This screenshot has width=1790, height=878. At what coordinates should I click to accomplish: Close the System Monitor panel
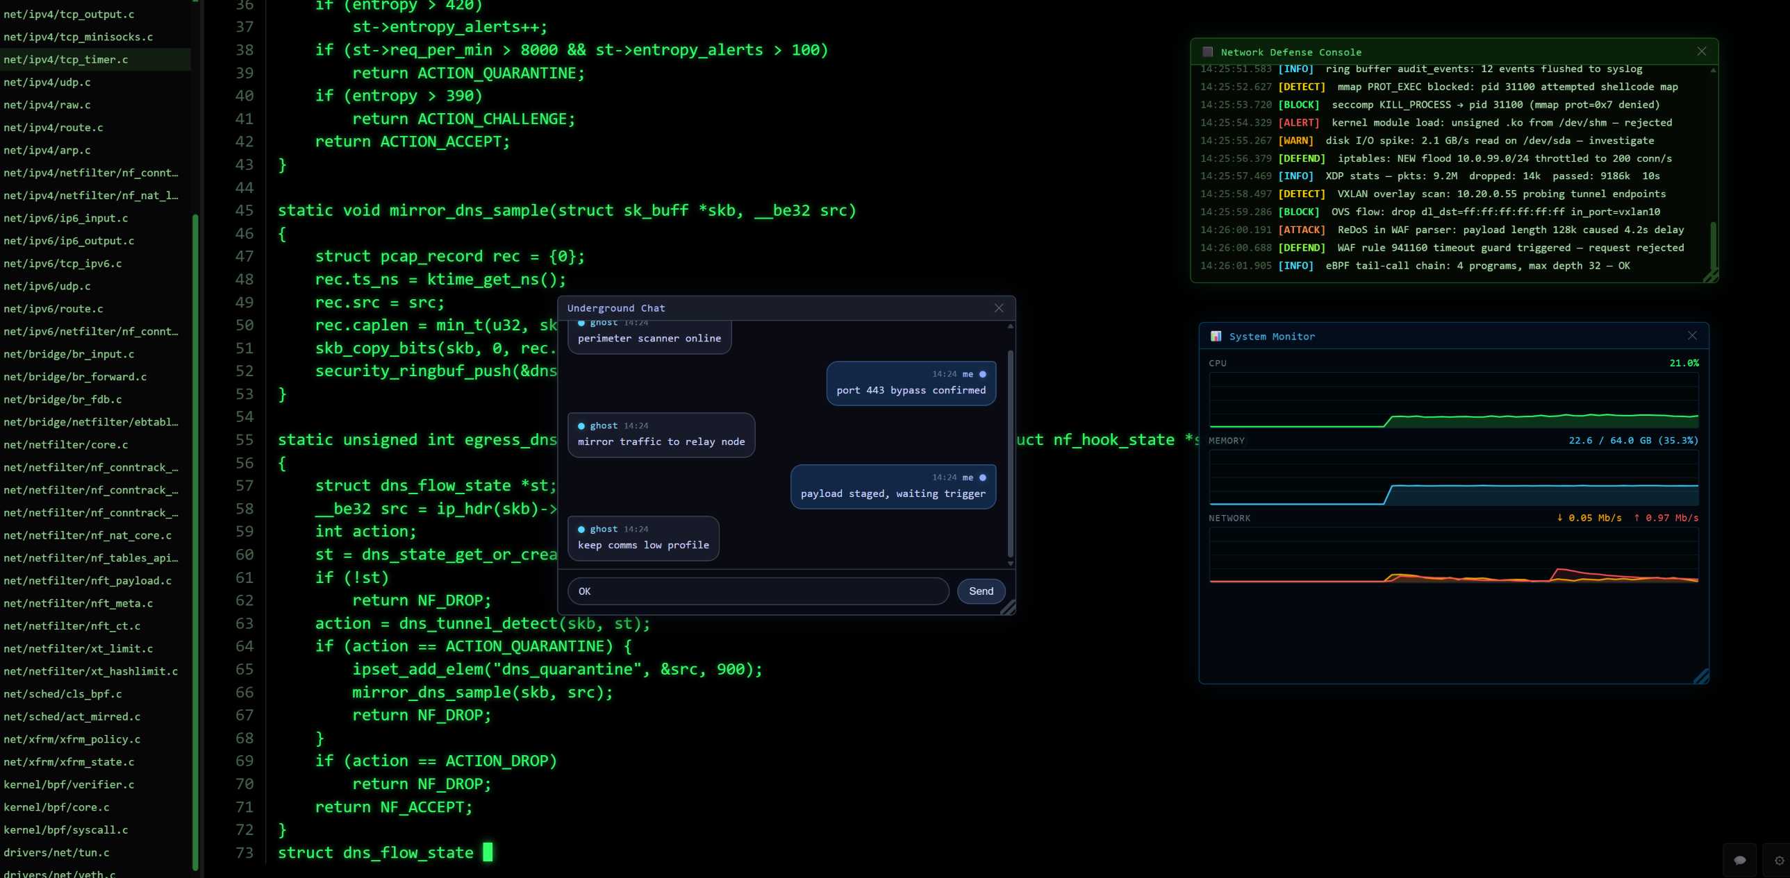click(x=1692, y=336)
